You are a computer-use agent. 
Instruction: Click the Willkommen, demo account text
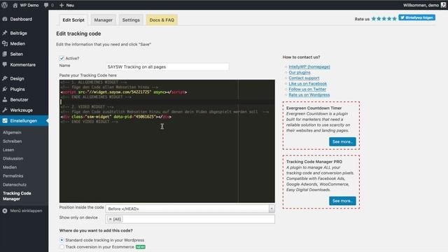pos(421,5)
